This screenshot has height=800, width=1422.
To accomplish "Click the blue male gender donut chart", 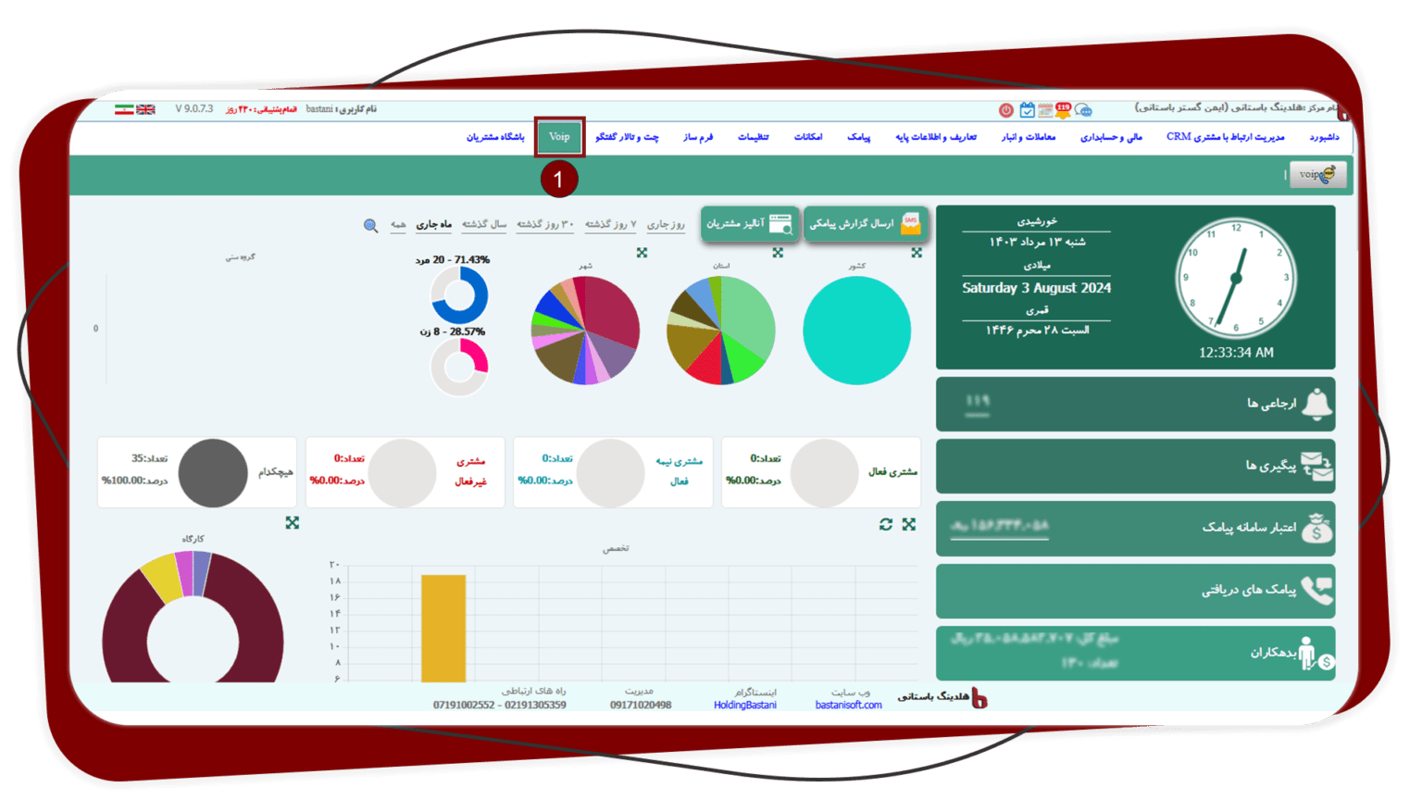I will point(460,296).
